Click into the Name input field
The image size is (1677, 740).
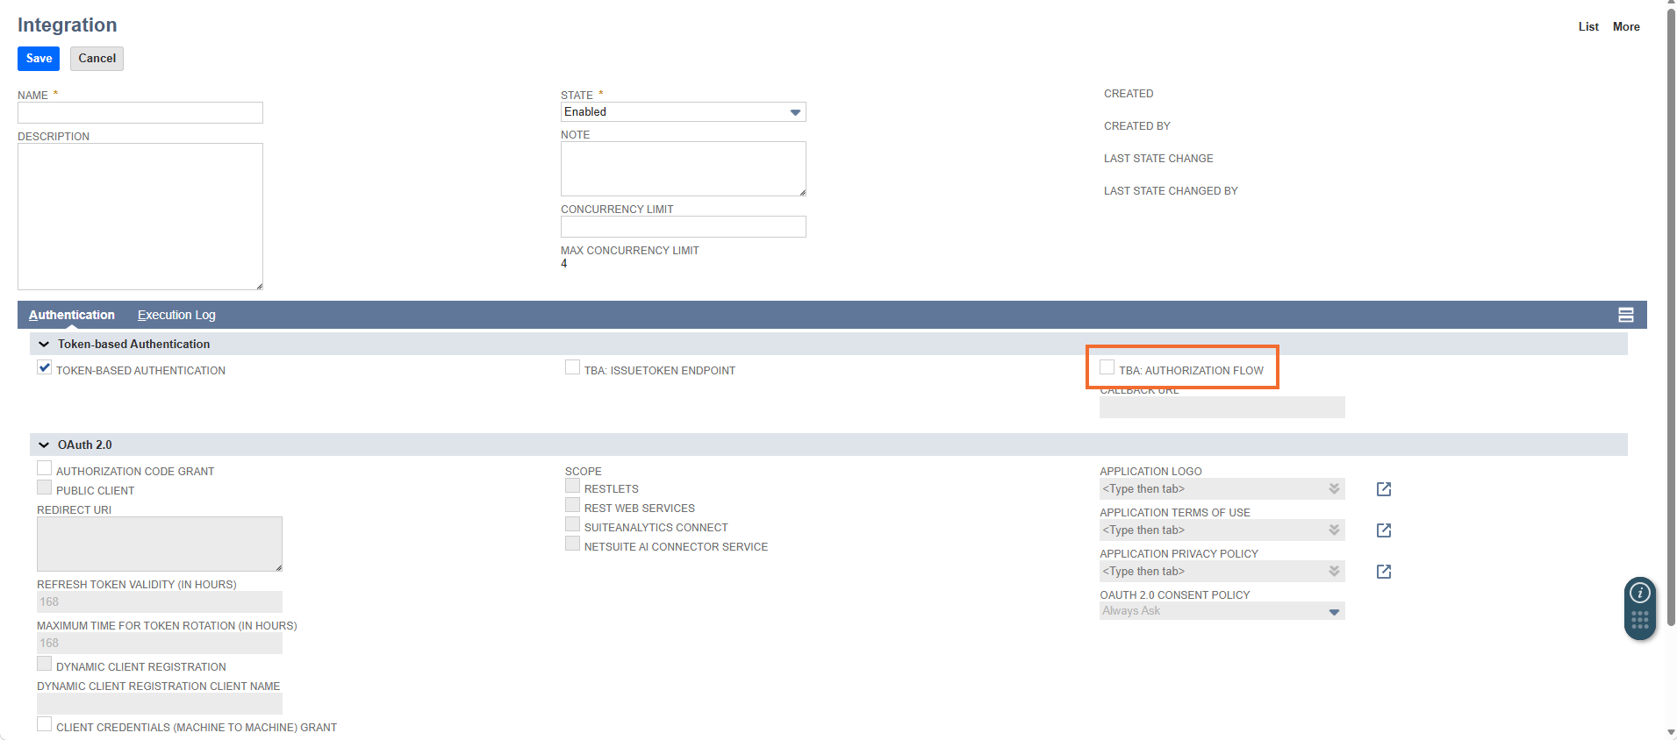coord(140,113)
